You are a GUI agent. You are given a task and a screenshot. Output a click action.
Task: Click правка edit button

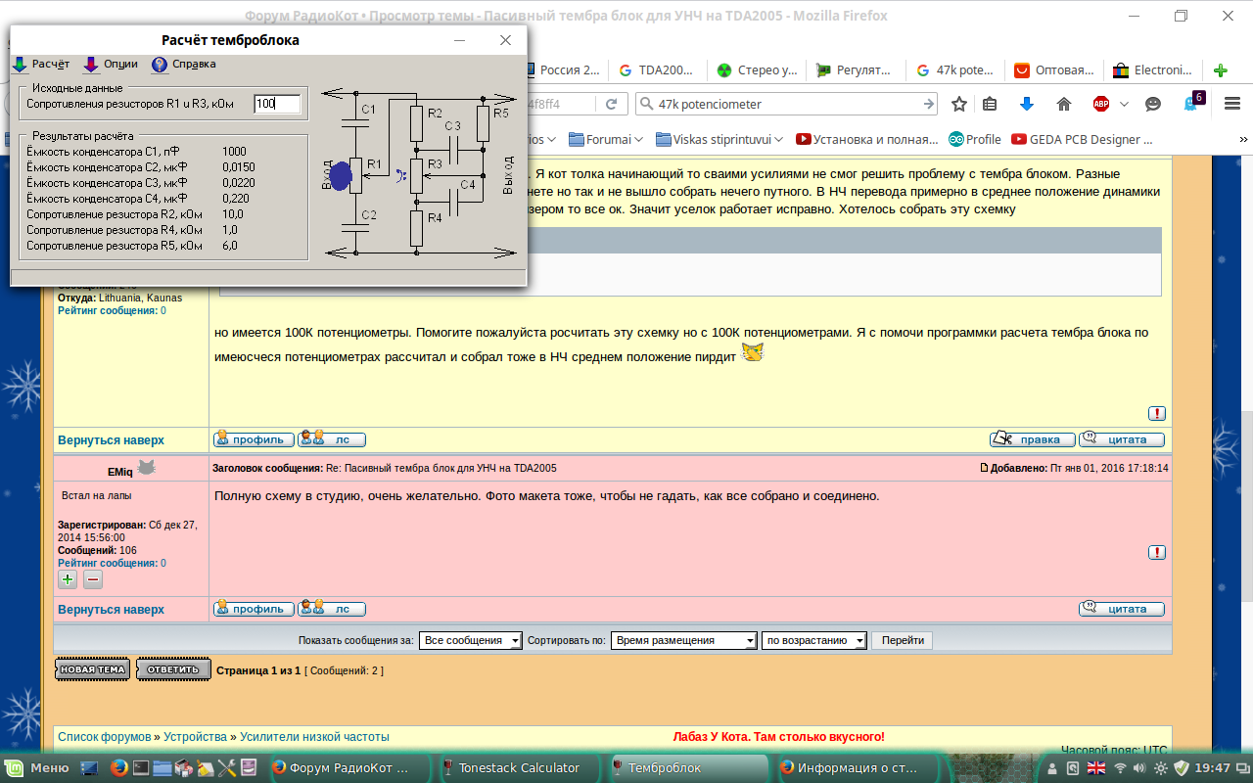[1032, 439]
